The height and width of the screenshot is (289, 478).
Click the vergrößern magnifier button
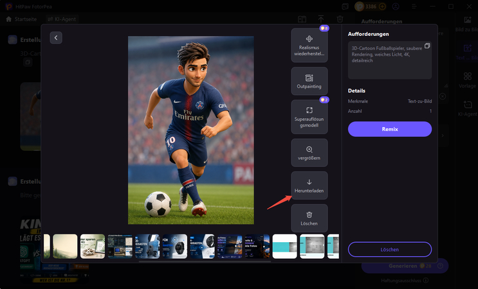pyautogui.click(x=309, y=153)
